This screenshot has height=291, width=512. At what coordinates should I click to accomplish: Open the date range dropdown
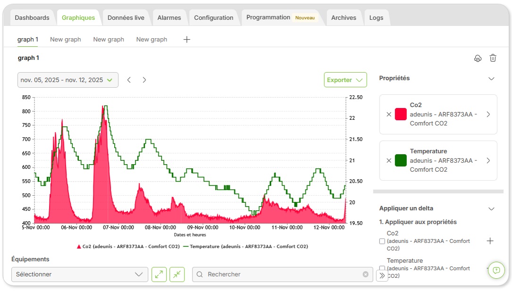(x=68, y=80)
